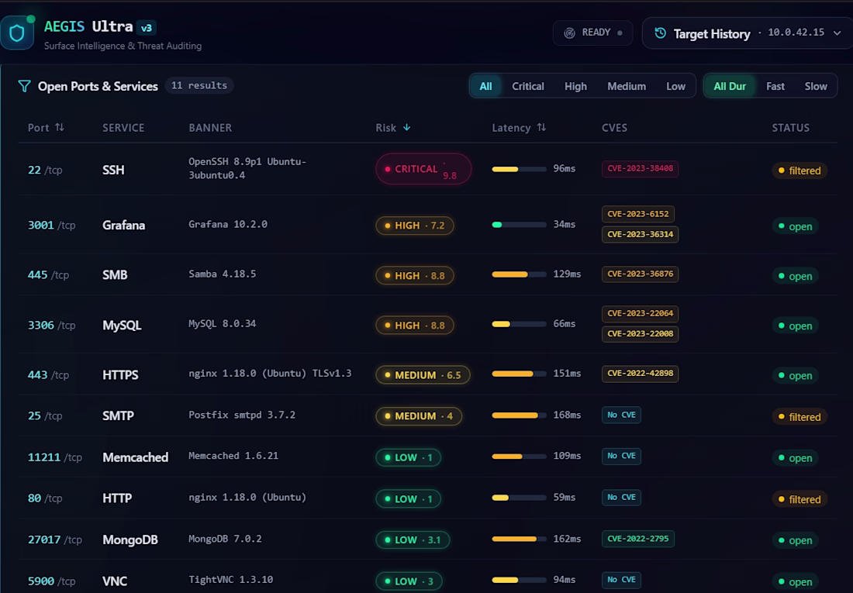Filter by Critical risk
The height and width of the screenshot is (593, 853).
pyautogui.click(x=527, y=86)
